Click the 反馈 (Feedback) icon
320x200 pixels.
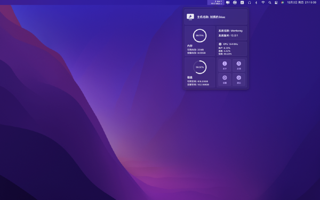click(x=239, y=65)
